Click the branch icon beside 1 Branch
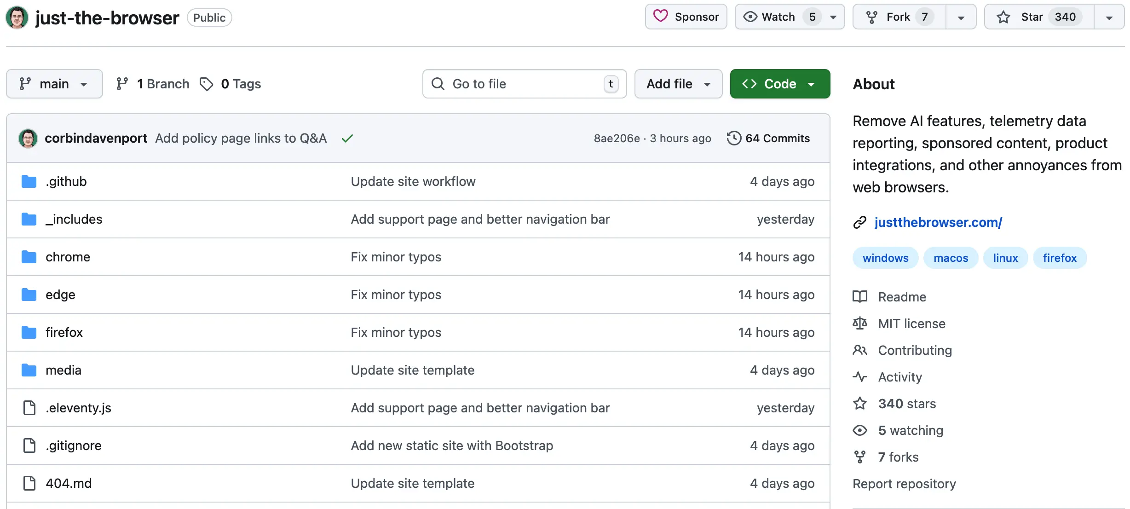Viewport: 1130px width, 509px height. coord(122,84)
